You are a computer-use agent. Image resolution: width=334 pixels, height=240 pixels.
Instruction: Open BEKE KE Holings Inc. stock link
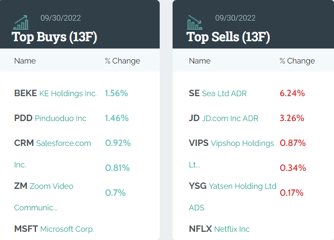pyautogui.click(x=55, y=93)
